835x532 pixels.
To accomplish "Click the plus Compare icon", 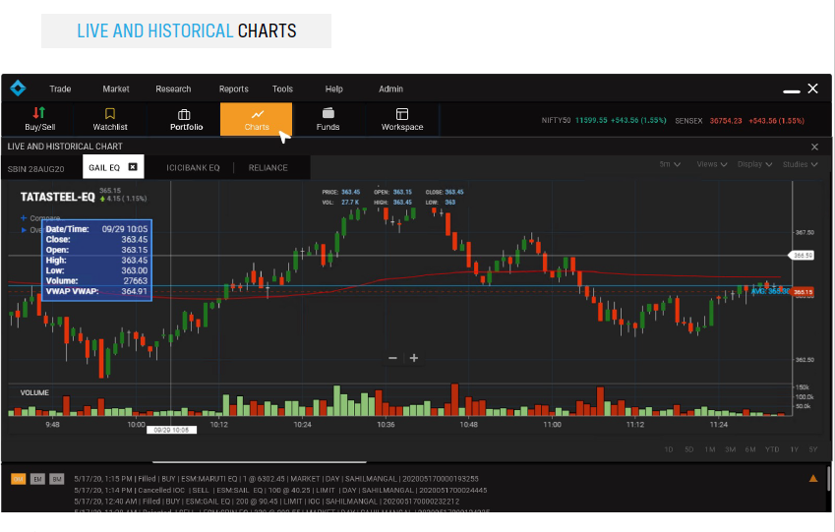I will [x=24, y=217].
